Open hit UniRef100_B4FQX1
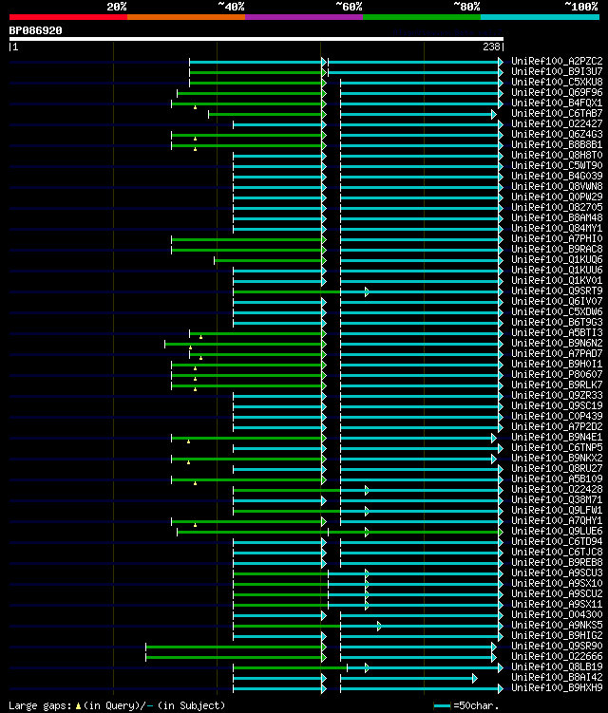The height and width of the screenshot is (713, 608). (557, 103)
